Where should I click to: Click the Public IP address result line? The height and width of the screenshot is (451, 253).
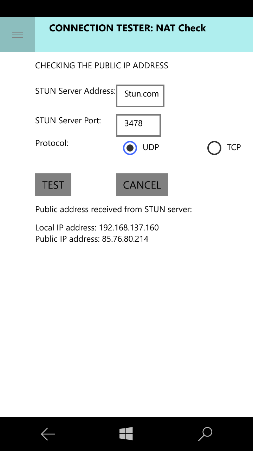pyautogui.click(x=92, y=239)
